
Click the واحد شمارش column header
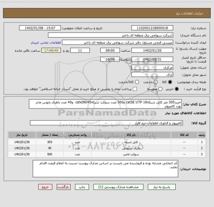click(x=77, y=135)
